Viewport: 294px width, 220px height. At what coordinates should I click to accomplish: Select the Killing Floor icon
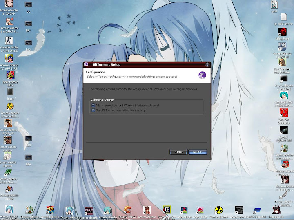[282, 32]
